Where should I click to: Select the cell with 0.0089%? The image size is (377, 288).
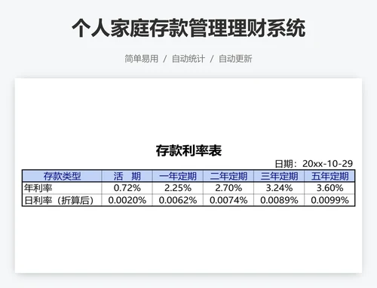click(x=279, y=200)
